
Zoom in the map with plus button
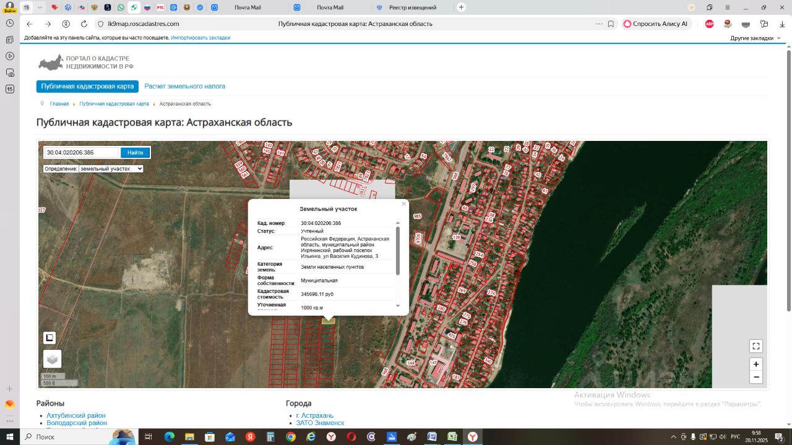[755, 364]
